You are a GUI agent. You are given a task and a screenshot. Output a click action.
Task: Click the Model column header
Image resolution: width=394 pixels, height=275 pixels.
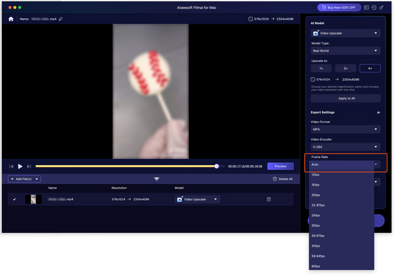[179, 188]
